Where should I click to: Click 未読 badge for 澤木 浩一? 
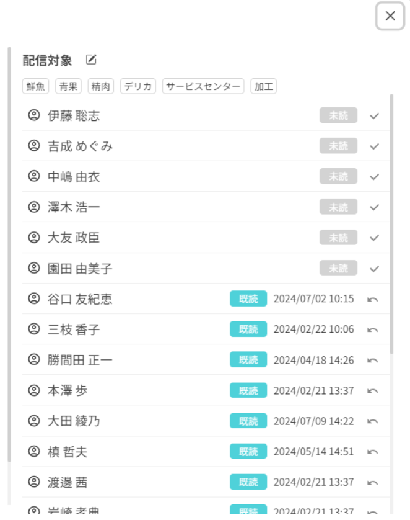(338, 207)
